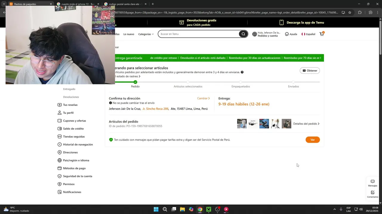Open the browser extensions puzzle icon

click(360, 12)
